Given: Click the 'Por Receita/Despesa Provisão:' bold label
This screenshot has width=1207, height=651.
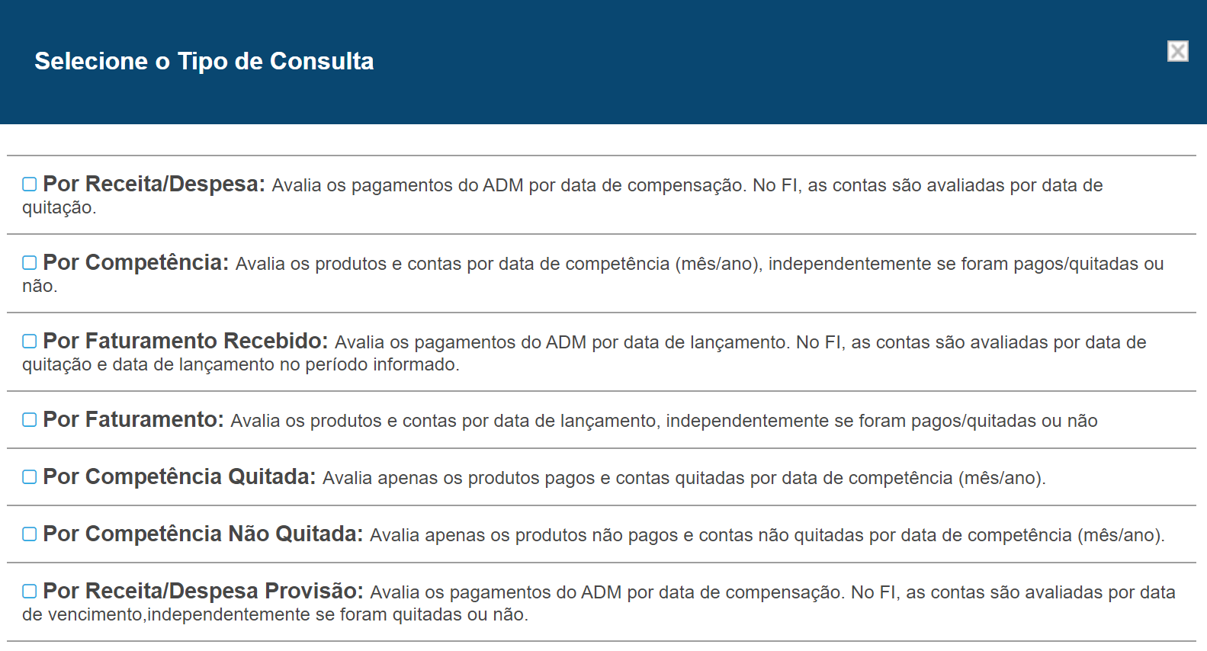Looking at the screenshot, I should coord(203,592).
